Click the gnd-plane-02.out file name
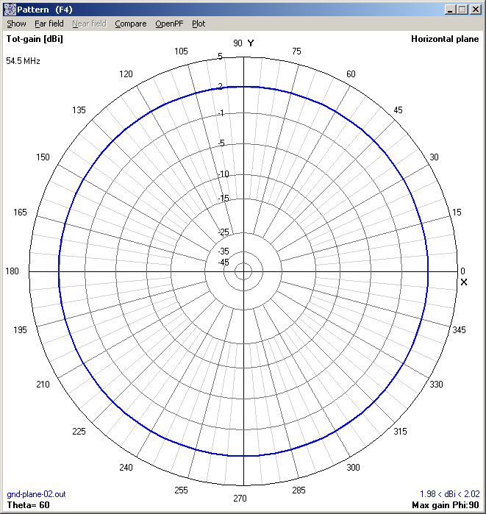 (x=36, y=493)
